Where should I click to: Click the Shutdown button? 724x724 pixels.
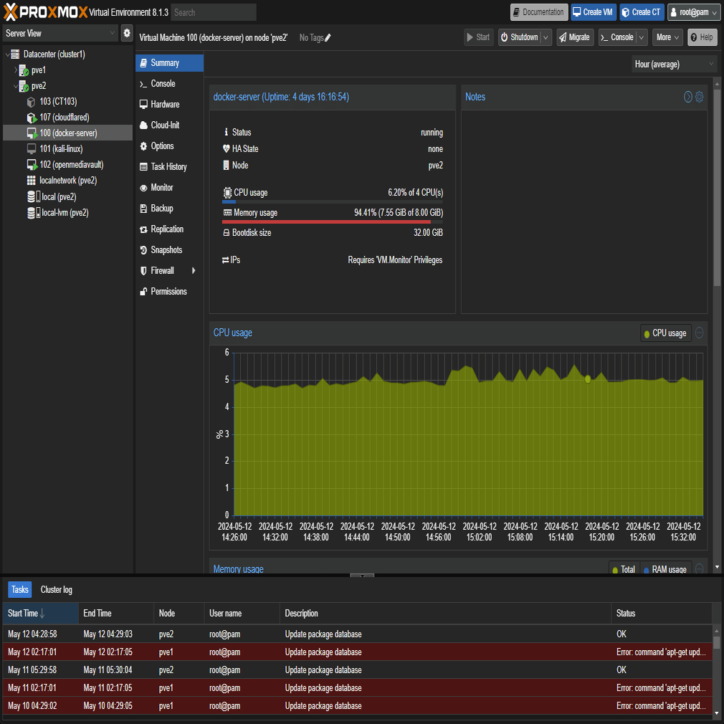(520, 37)
